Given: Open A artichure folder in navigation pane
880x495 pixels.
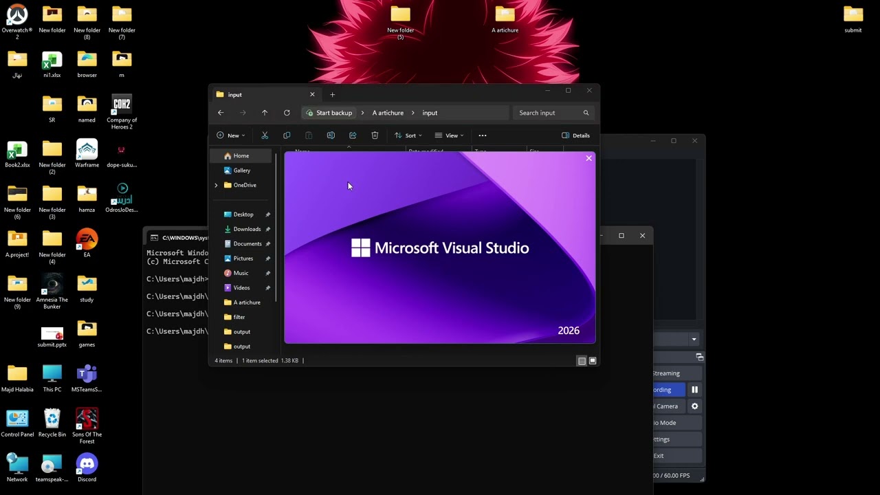Looking at the screenshot, I should click(x=246, y=302).
